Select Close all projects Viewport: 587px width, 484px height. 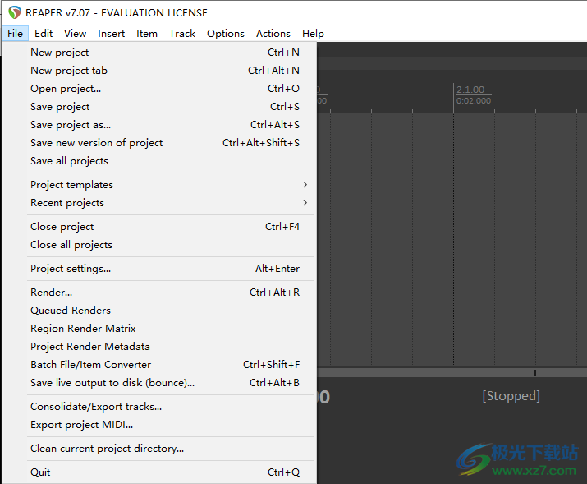click(71, 245)
